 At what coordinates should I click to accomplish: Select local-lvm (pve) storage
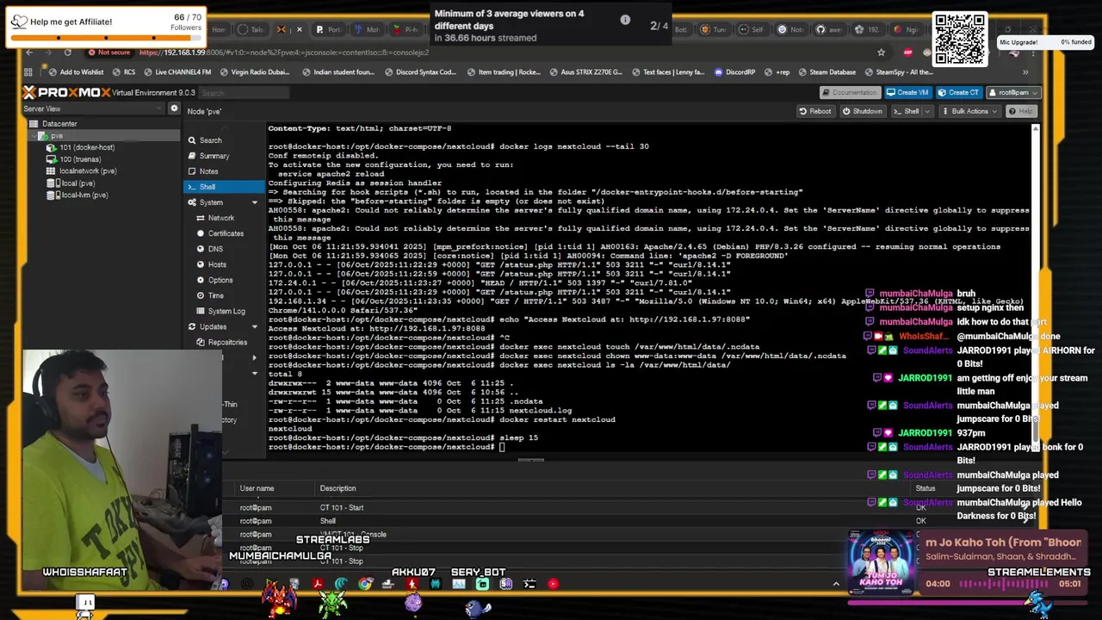[84, 195]
